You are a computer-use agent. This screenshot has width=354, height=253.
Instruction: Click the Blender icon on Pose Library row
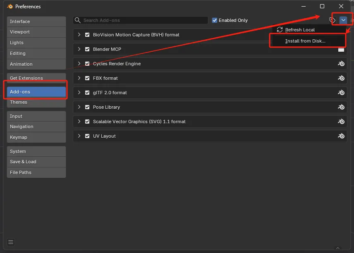click(x=341, y=107)
